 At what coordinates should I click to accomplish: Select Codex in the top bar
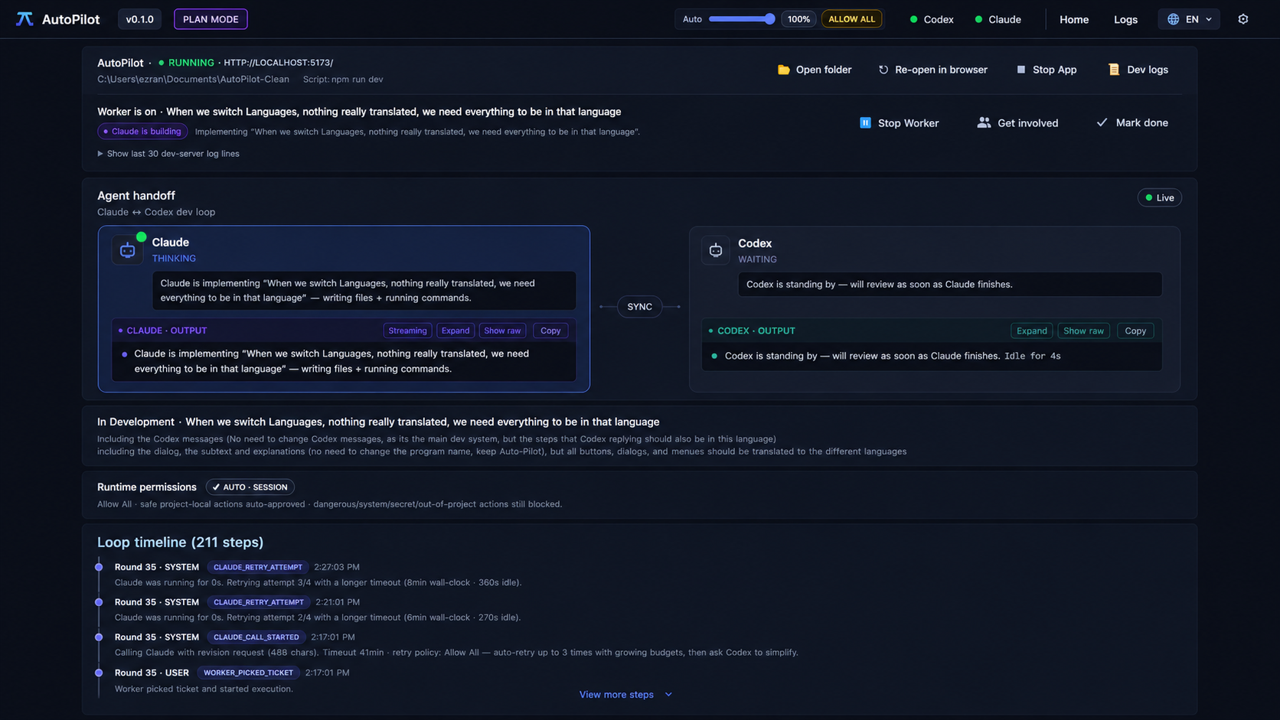tap(932, 19)
